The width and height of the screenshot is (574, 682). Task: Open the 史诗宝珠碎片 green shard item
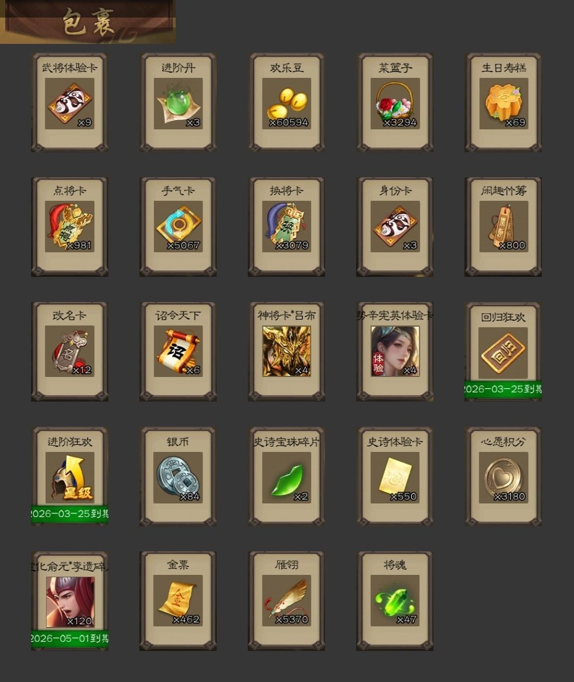286,477
